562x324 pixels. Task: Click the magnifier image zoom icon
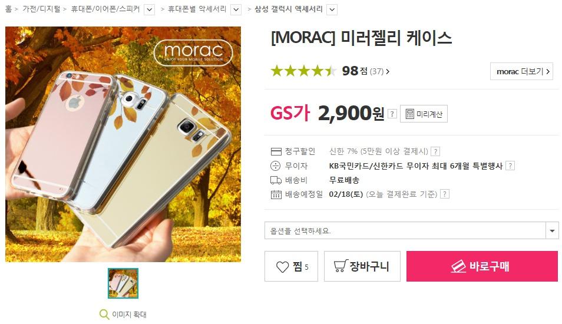tap(104, 315)
